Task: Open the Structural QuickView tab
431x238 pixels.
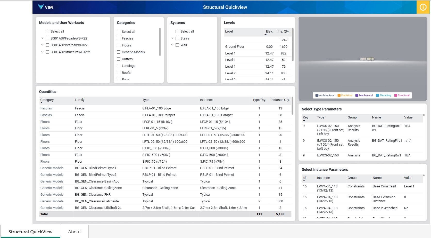Action: [30, 232]
